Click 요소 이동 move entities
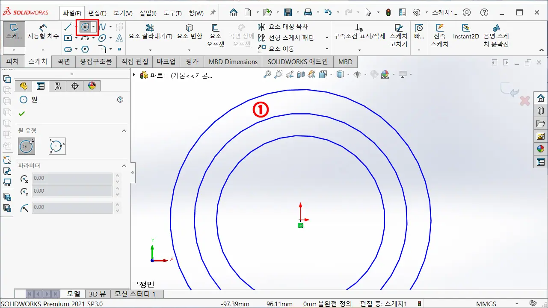The height and width of the screenshot is (308, 548). [276, 49]
